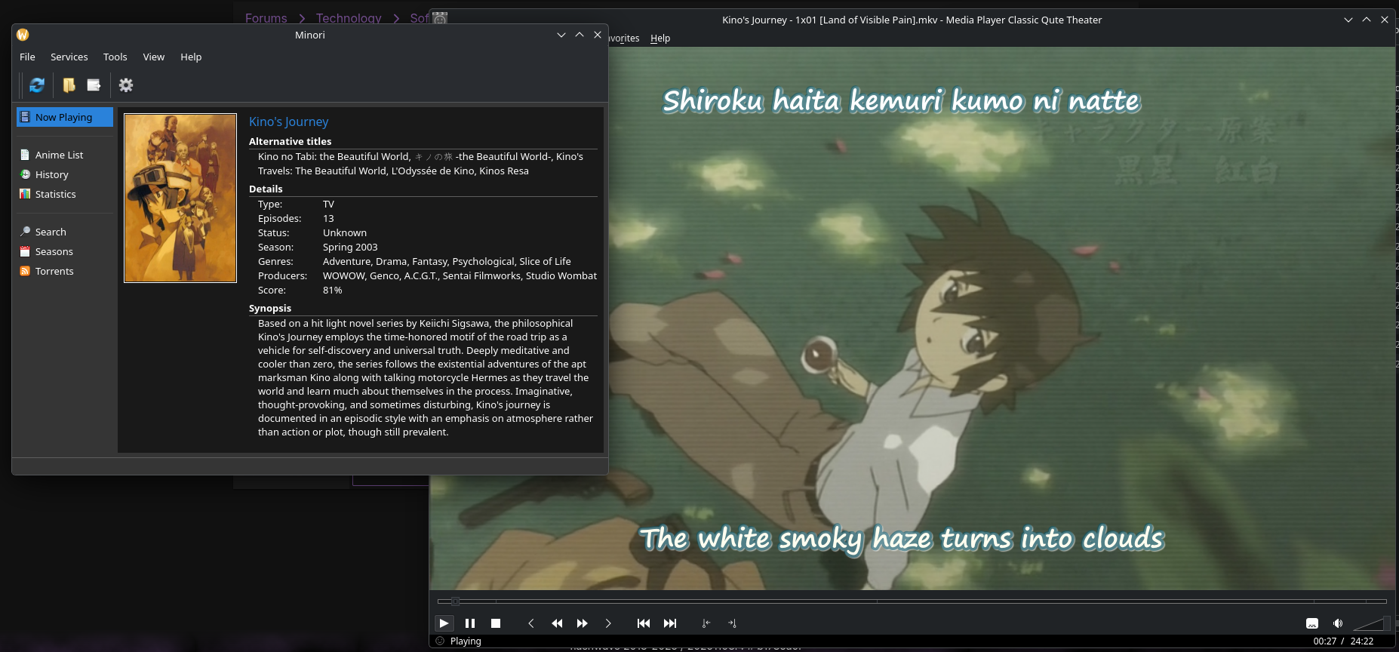Click the Genres list text
This screenshot has height=652, width=1399.
click(x=447, y=261)
